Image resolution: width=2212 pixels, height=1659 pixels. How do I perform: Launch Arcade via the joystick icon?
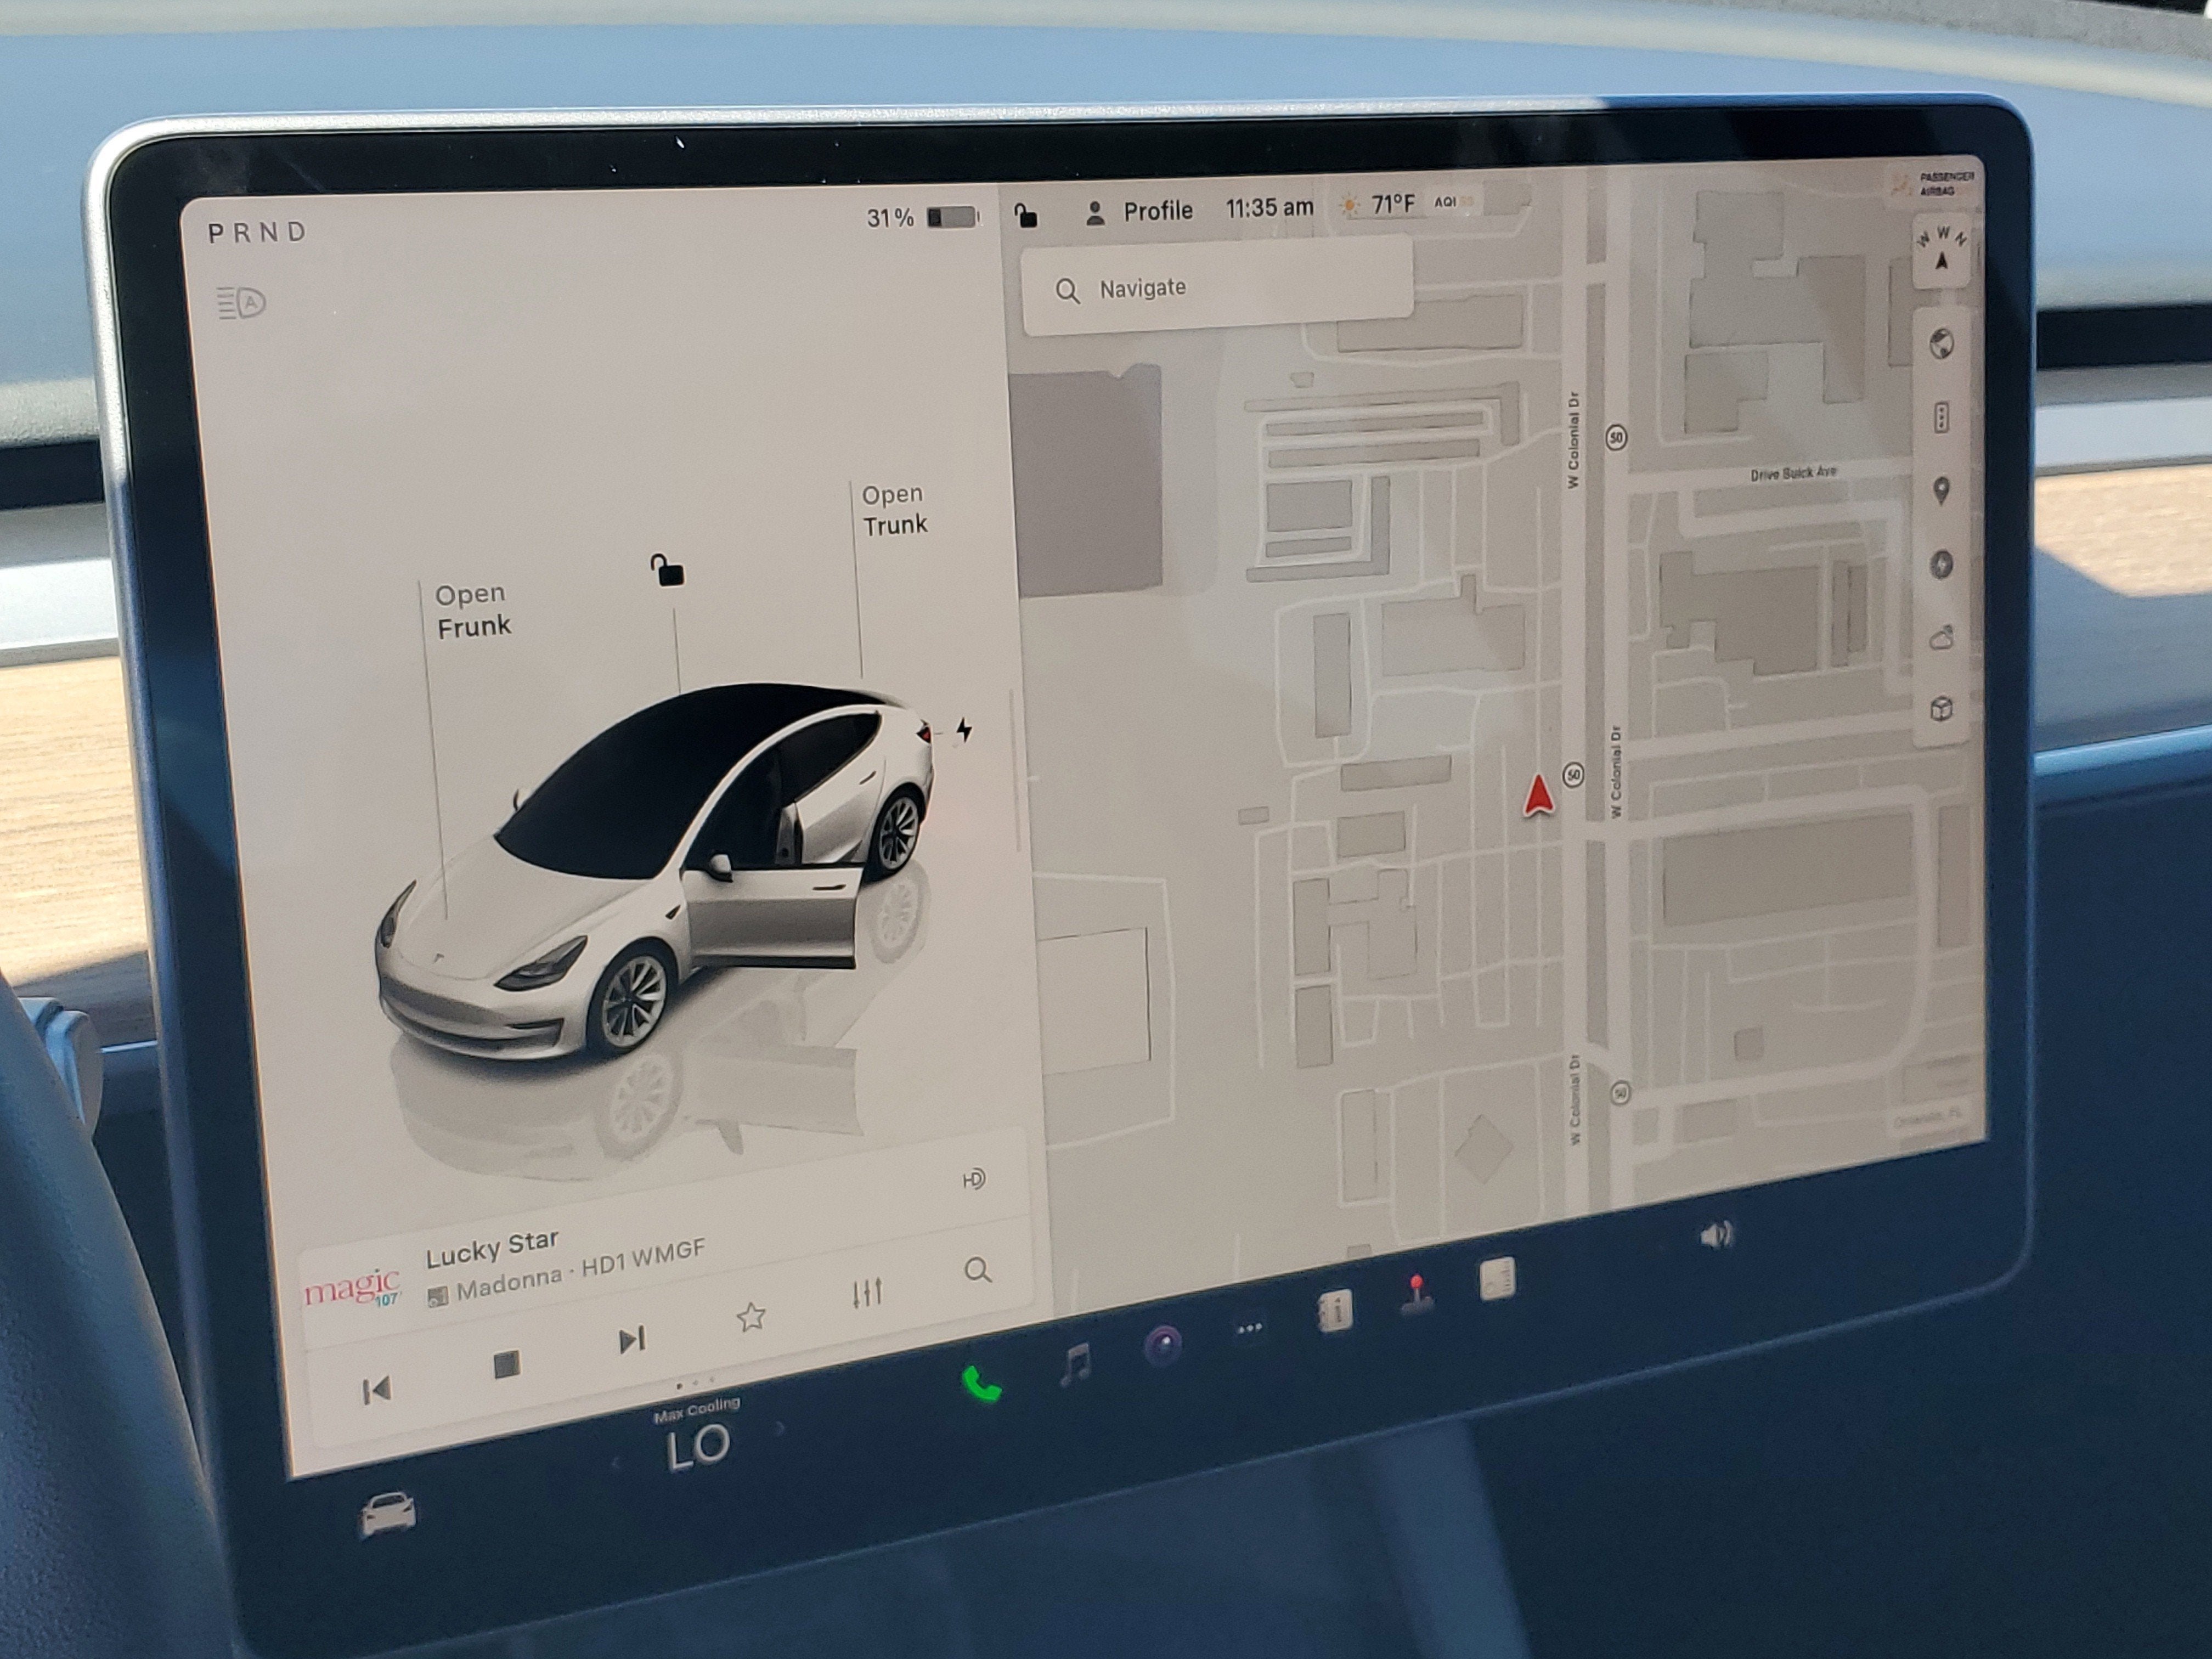click(1418, 1296)
